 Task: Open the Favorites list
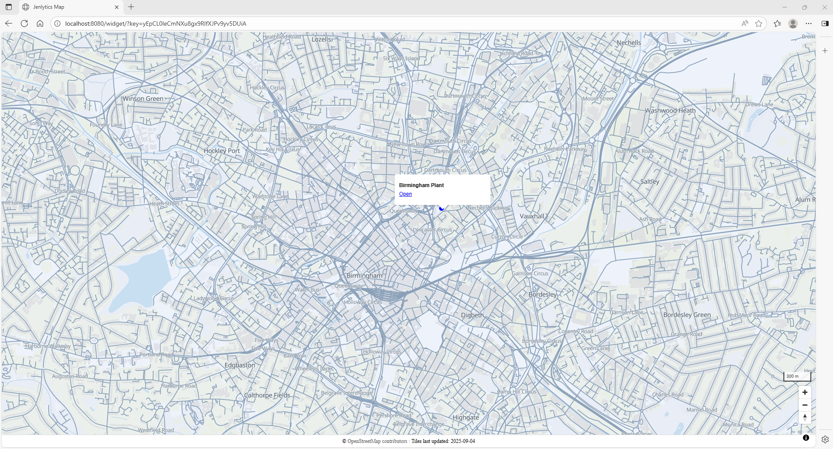(x=777, y=23)
